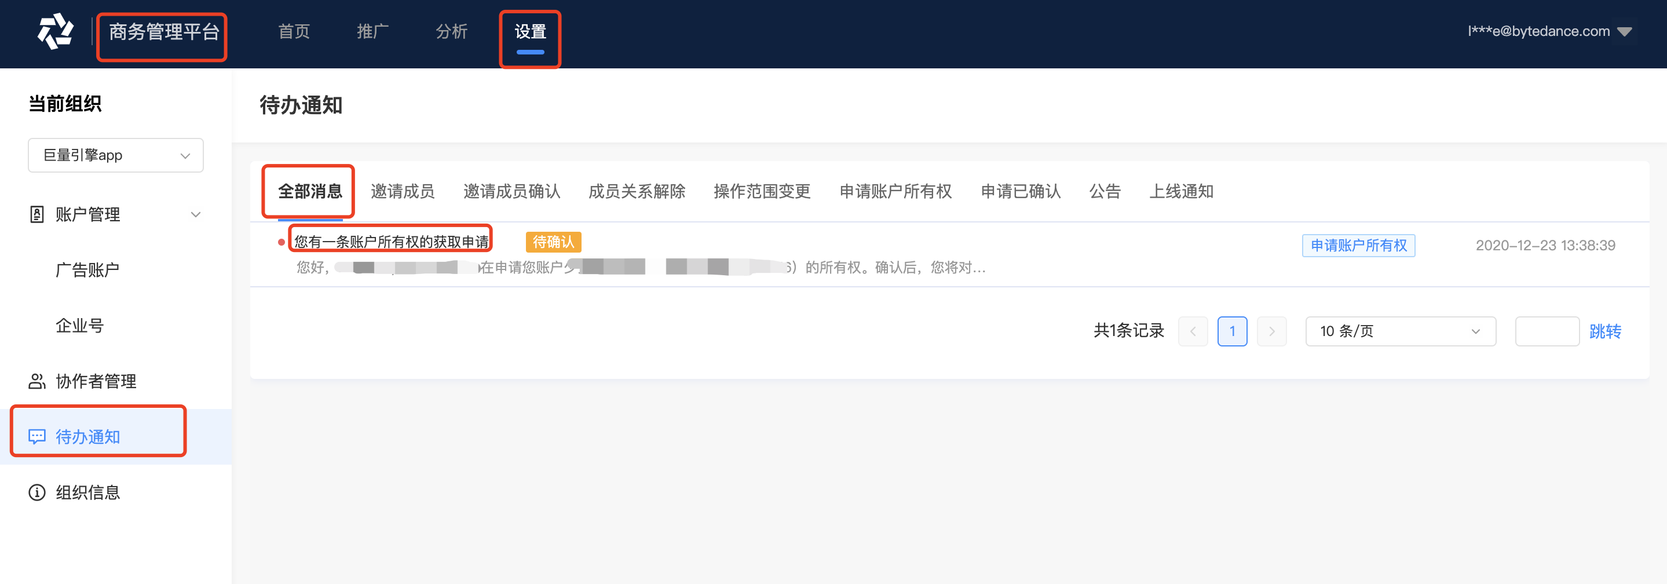Open the 巨量引擎app organization dropdown

point(116,155)
